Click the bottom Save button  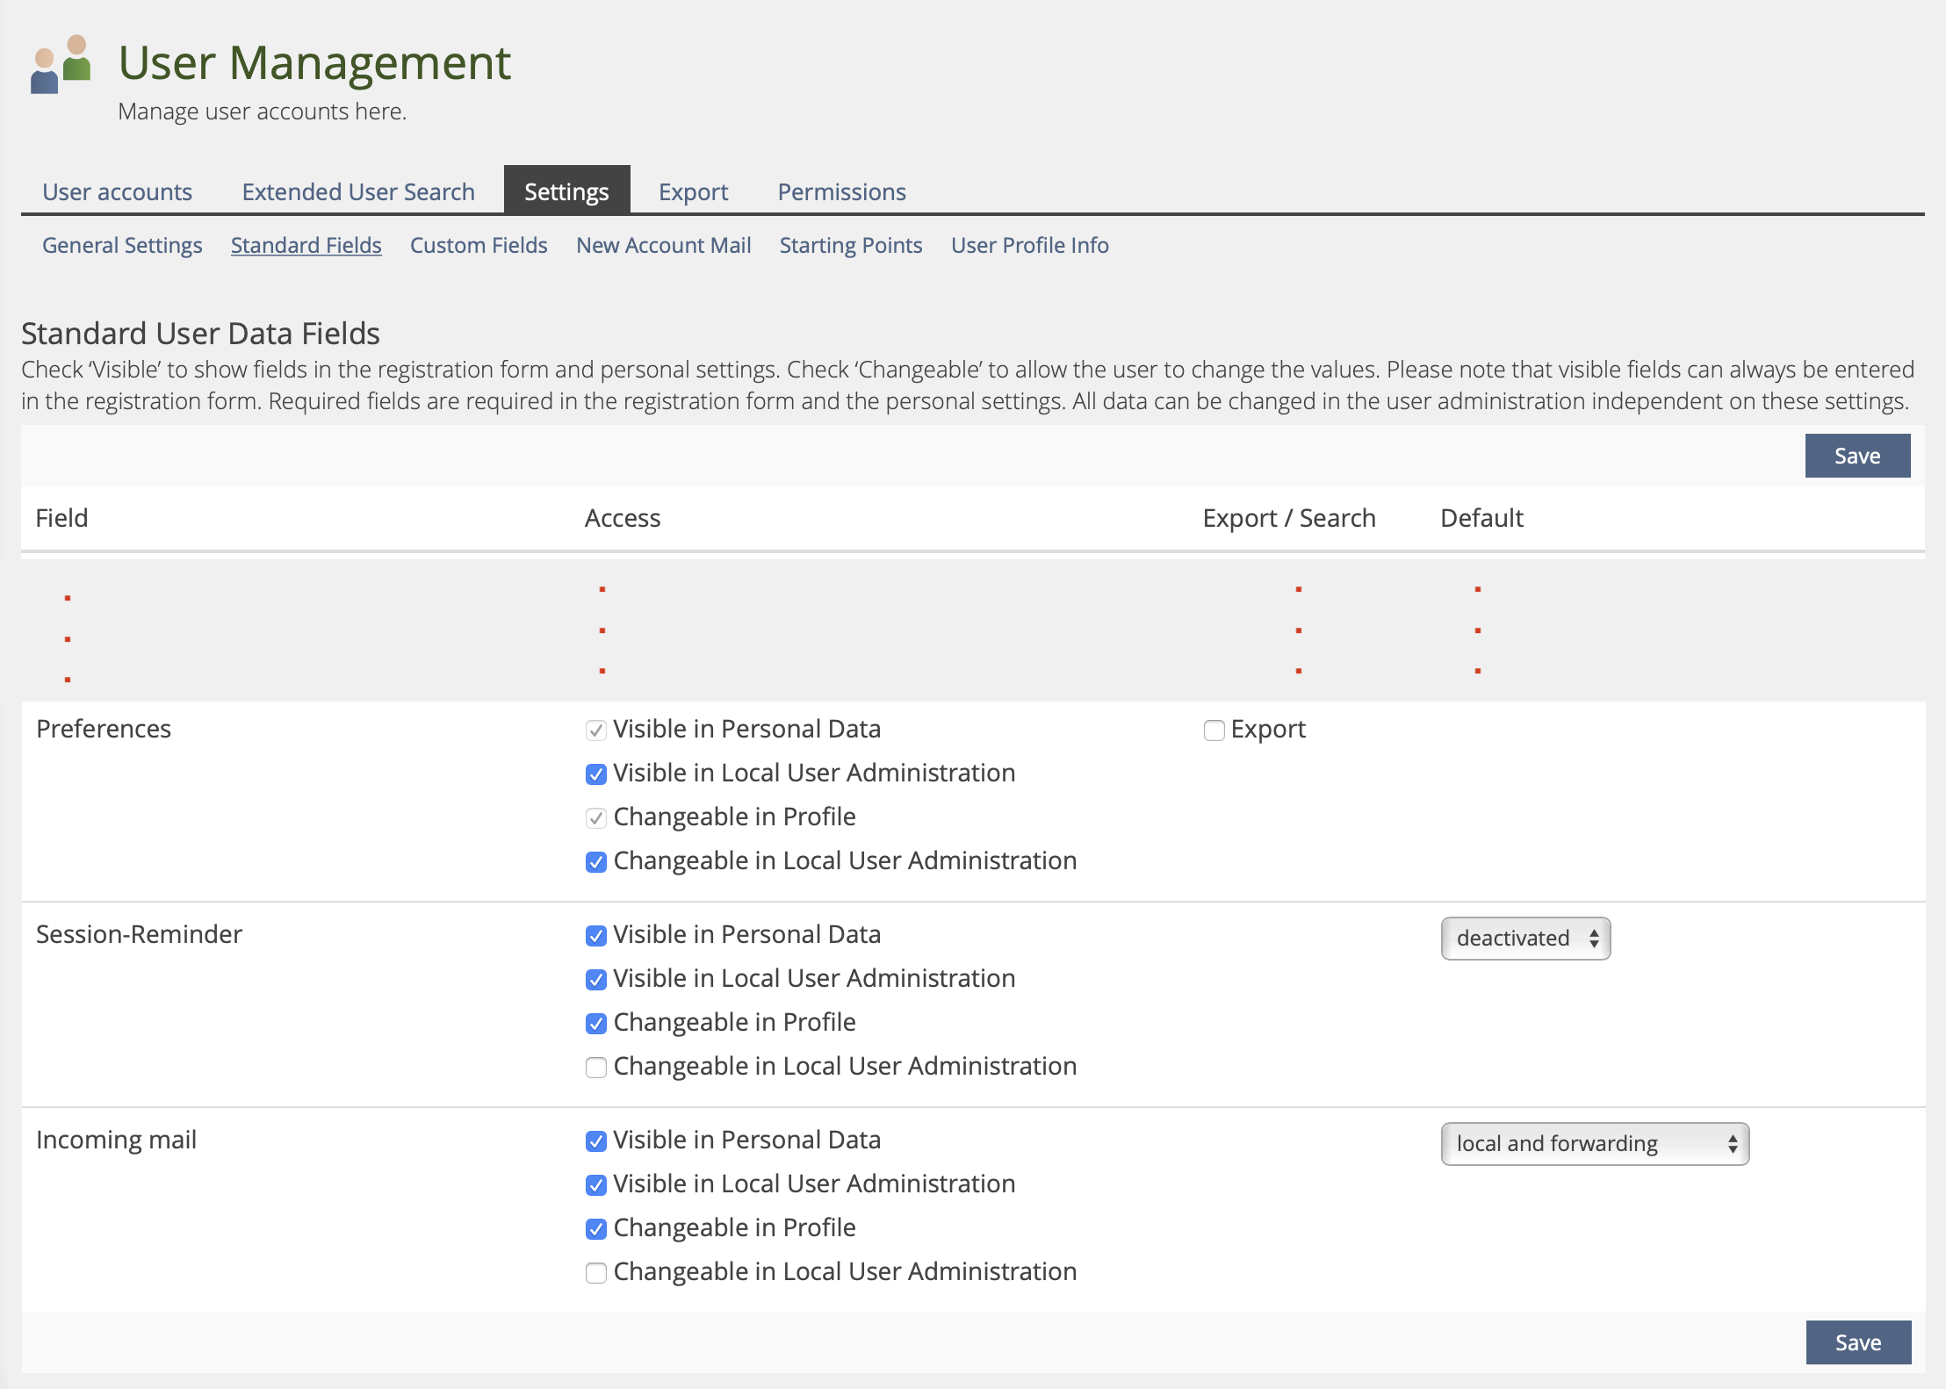click(1857, 1342)
